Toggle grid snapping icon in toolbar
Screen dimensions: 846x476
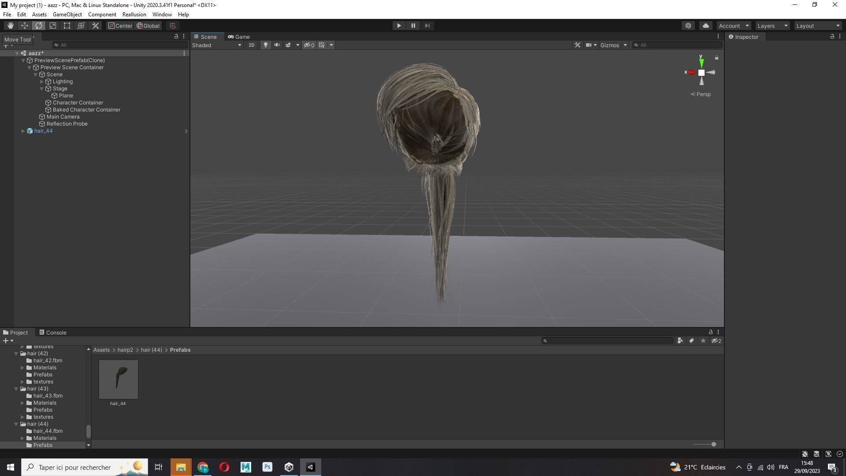click(173, 26)
